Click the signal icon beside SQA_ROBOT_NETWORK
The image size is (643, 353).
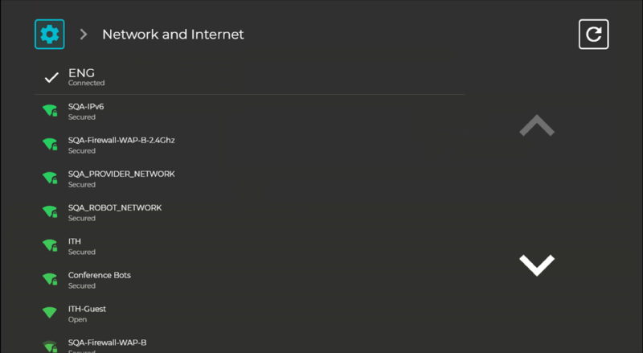50,211
